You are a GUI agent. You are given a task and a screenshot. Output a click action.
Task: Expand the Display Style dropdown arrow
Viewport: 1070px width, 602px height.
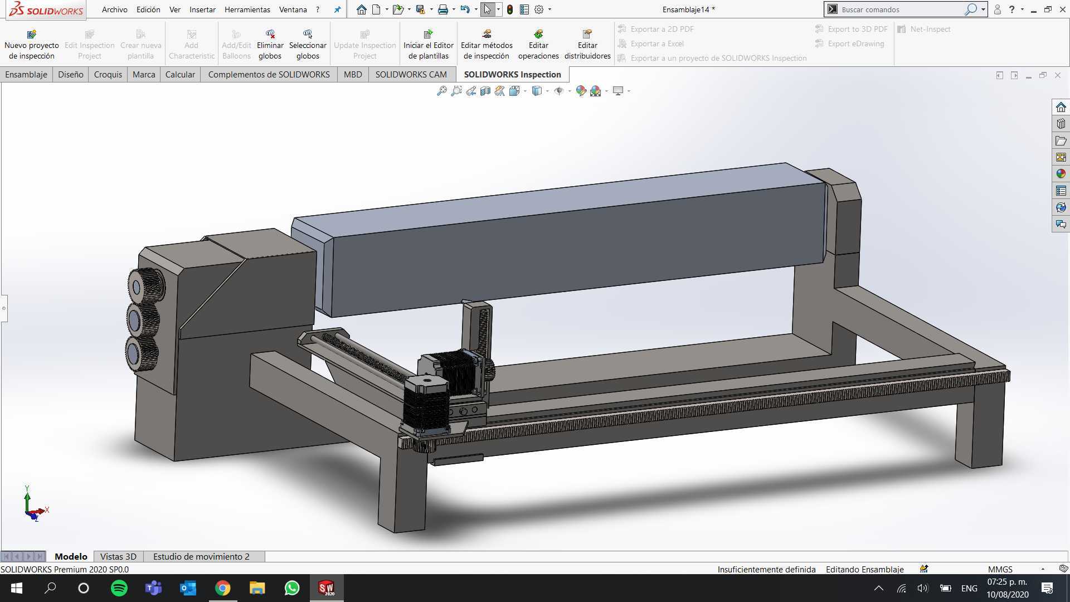(547, 91)
